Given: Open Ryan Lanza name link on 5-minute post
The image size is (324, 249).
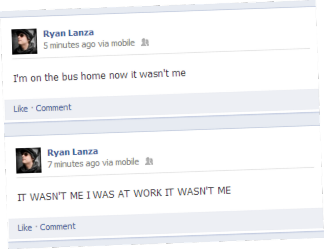Looking at the screenshot, I should [x=68, y=33].
